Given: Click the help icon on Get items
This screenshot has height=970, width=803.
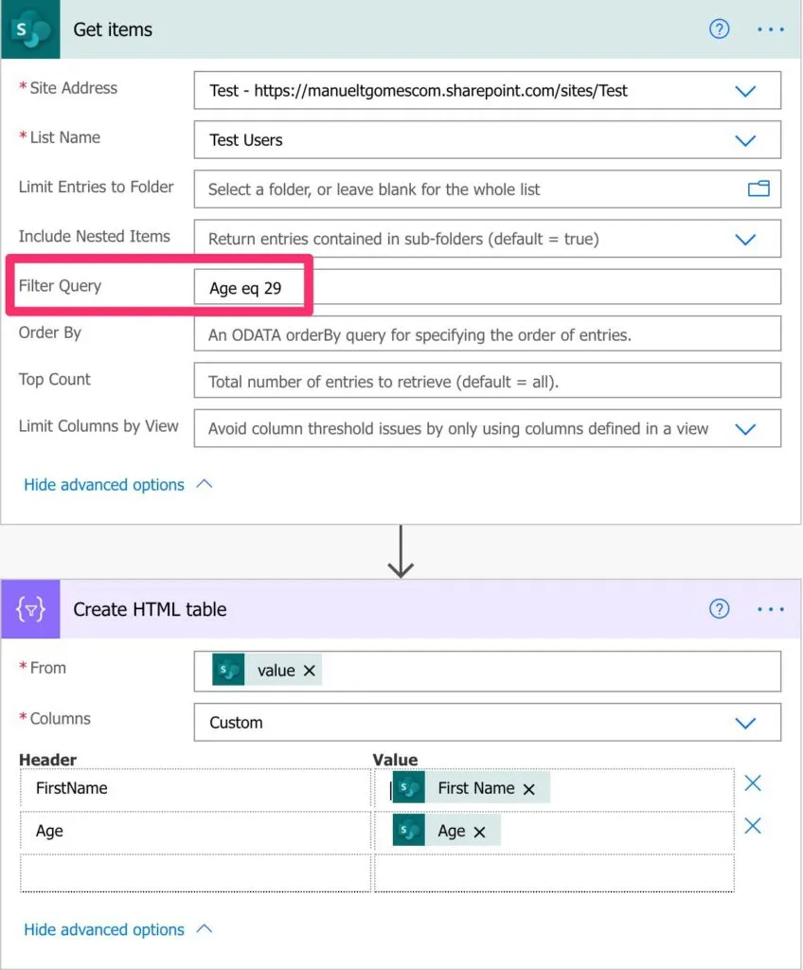Looking at the screenshot, I should [x=720, y=29].
